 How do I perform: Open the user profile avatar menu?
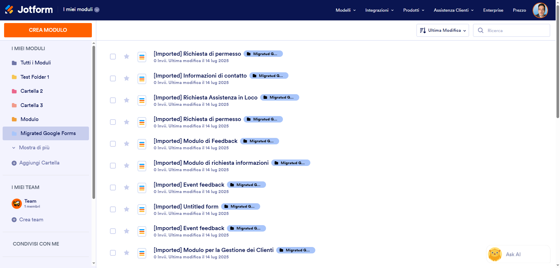coord(540,10)
